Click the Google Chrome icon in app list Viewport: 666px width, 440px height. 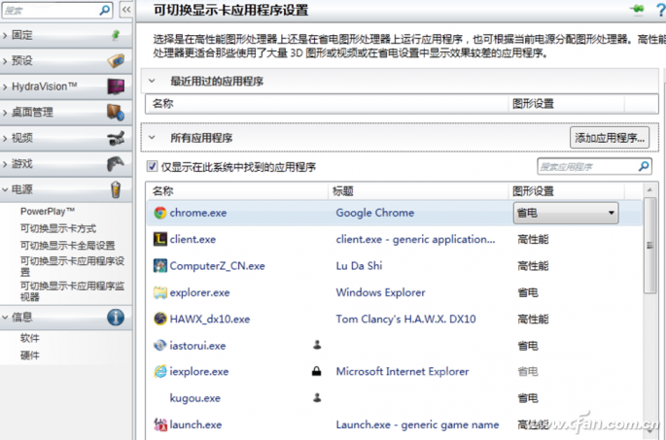coord(160,213)
